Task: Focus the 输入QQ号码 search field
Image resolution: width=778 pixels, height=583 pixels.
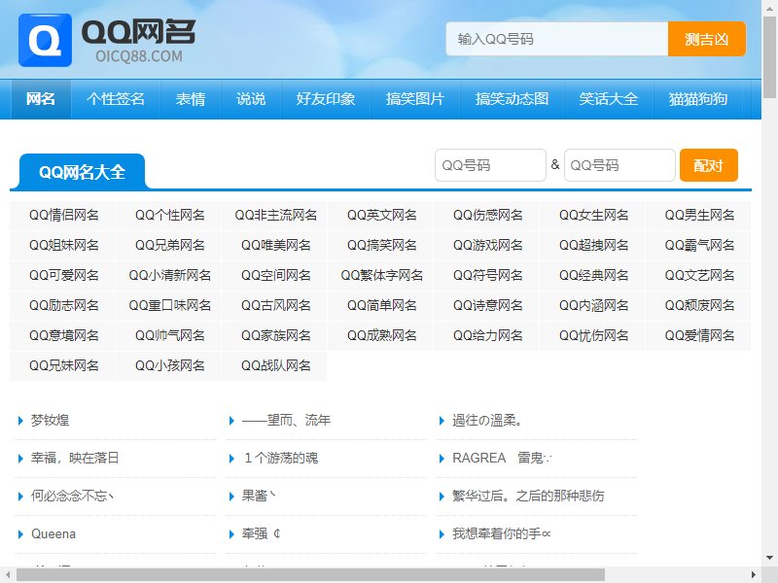Action: coord(556,39)
